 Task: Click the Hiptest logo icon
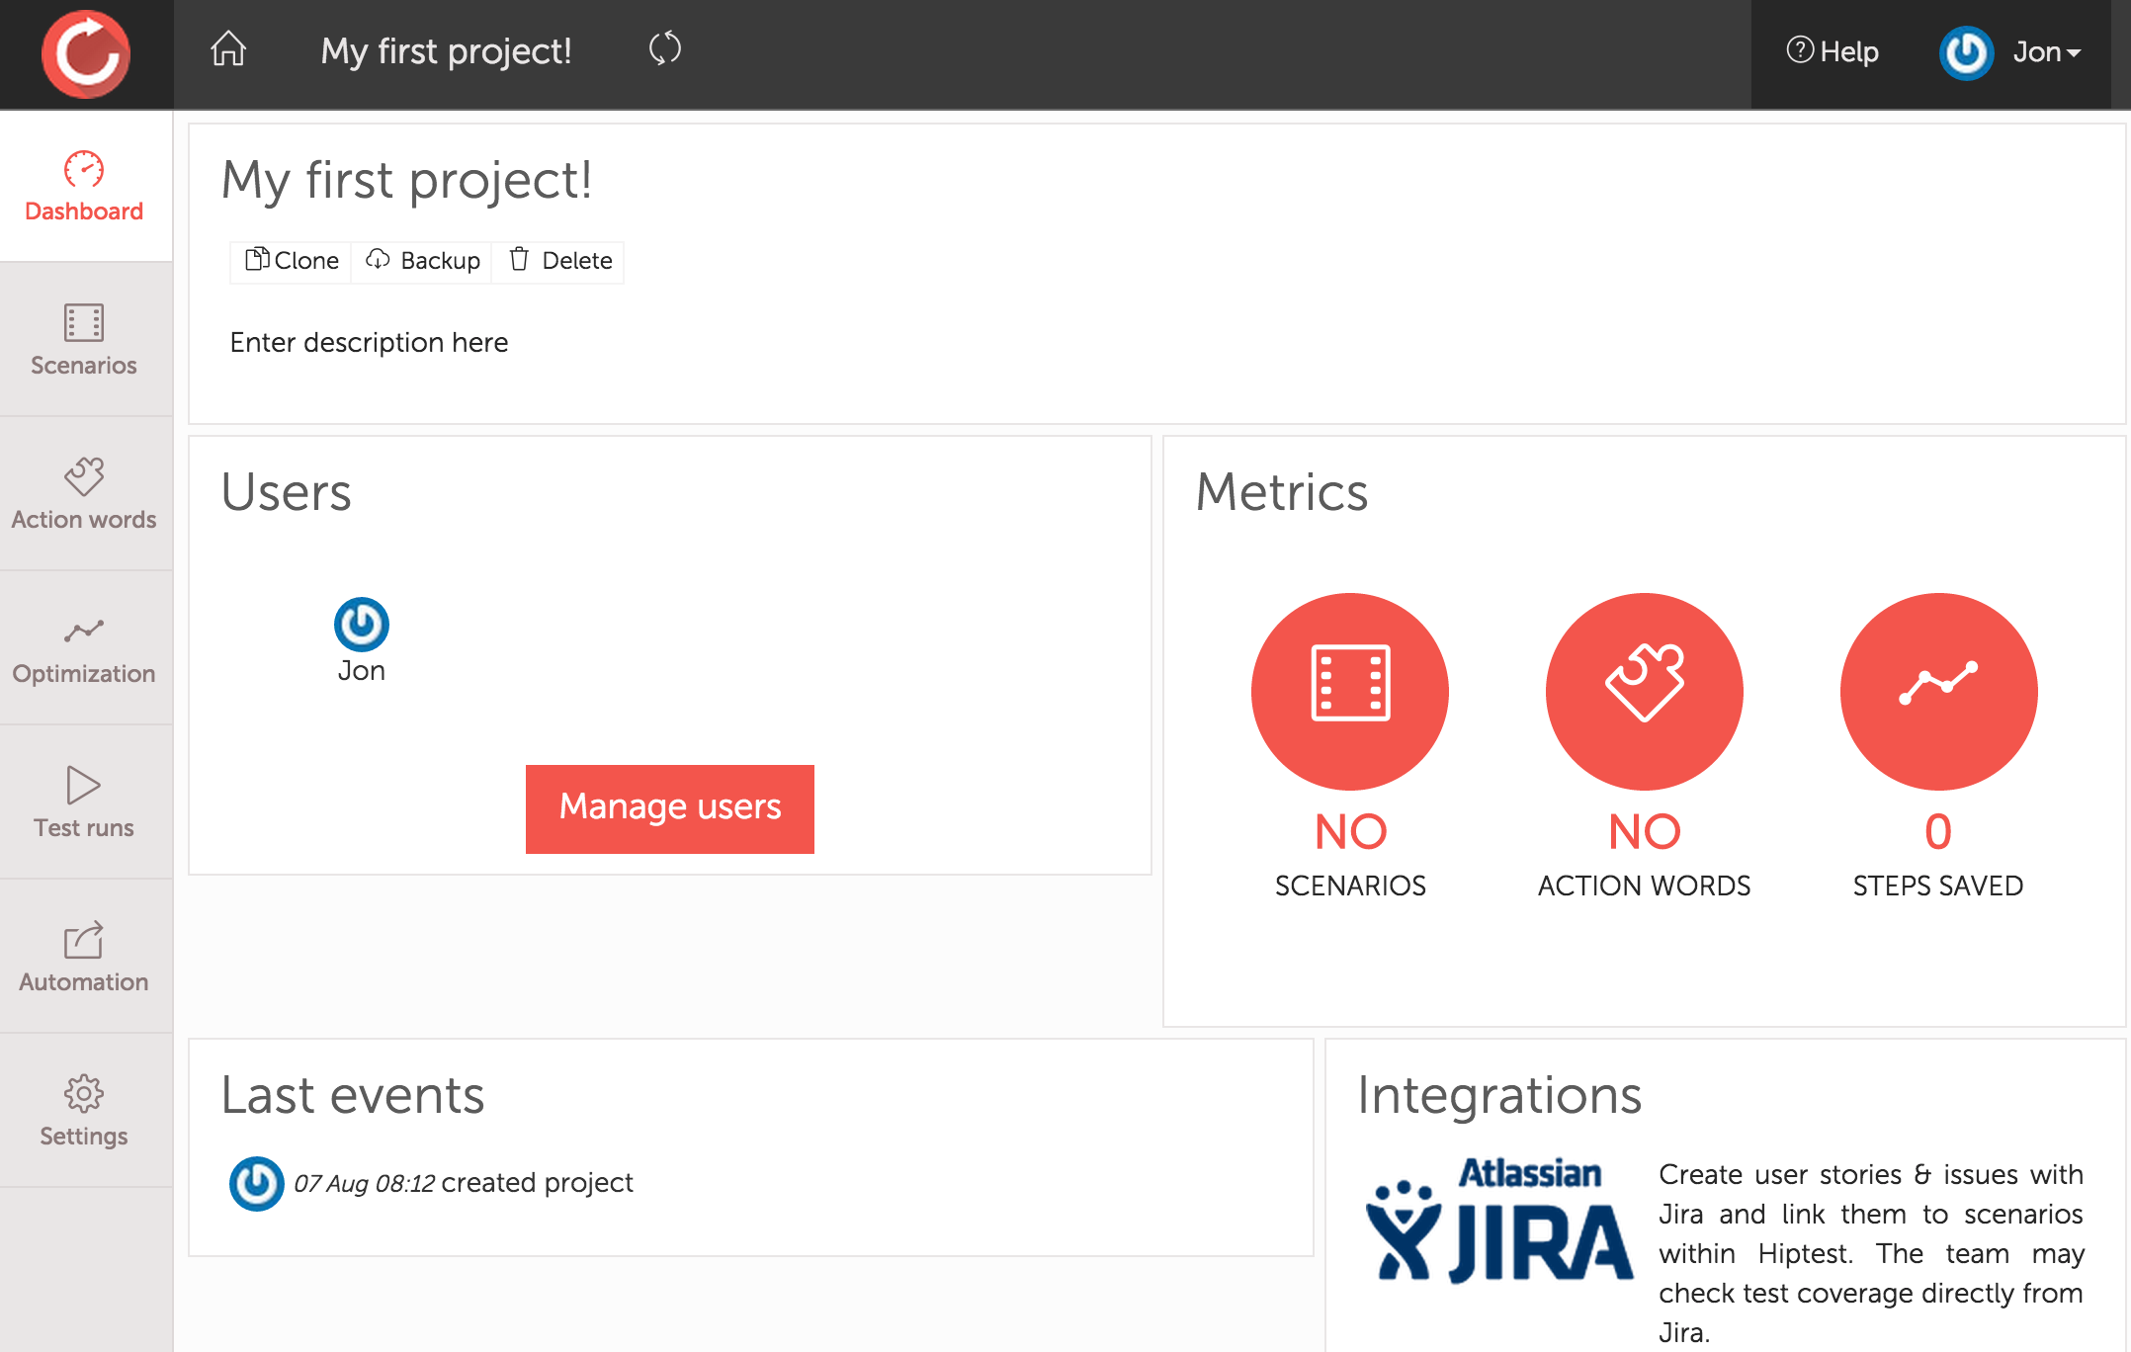coord(86,54)
